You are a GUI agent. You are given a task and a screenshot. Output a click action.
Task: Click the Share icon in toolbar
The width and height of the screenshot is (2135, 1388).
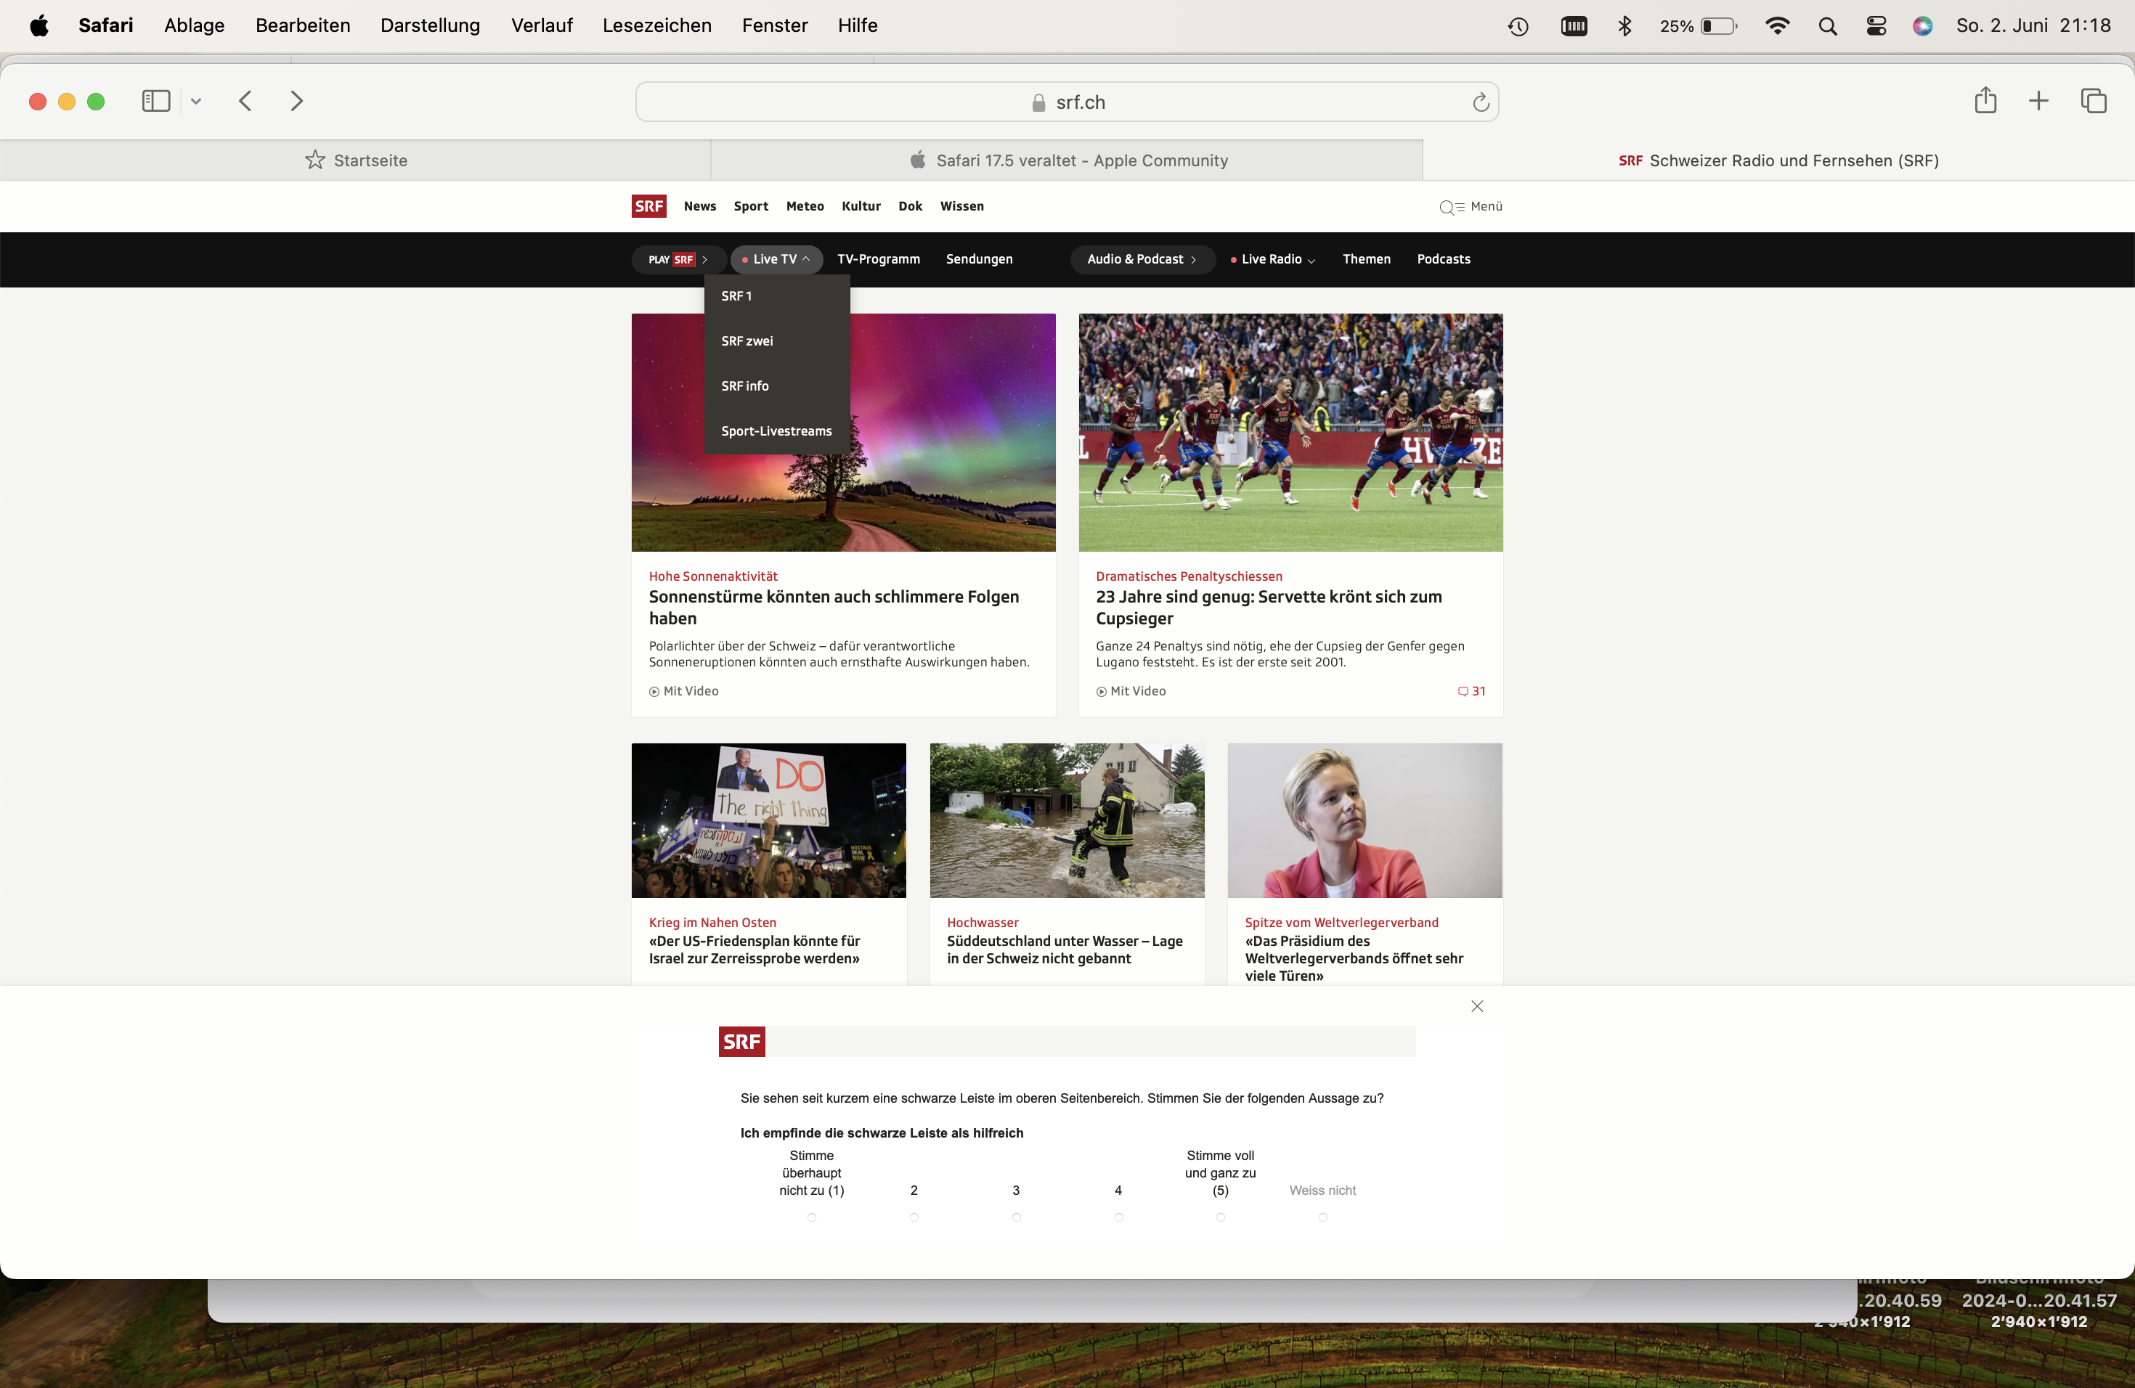tap(1985, 100)
